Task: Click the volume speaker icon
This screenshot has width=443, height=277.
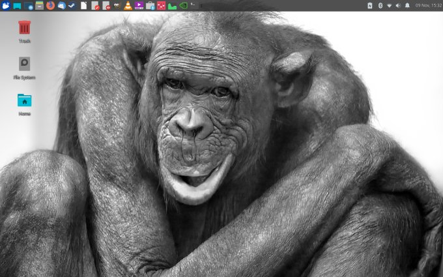Action: pyautogui.click(x=398, y=5)
